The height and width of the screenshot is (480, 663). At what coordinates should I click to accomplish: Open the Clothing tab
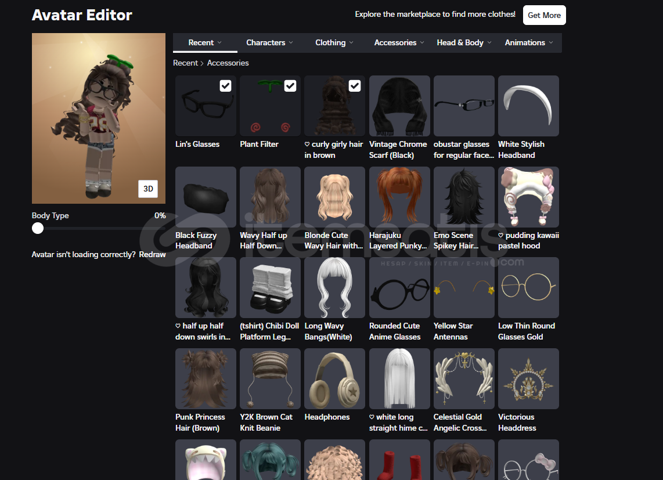click(334, 43)
